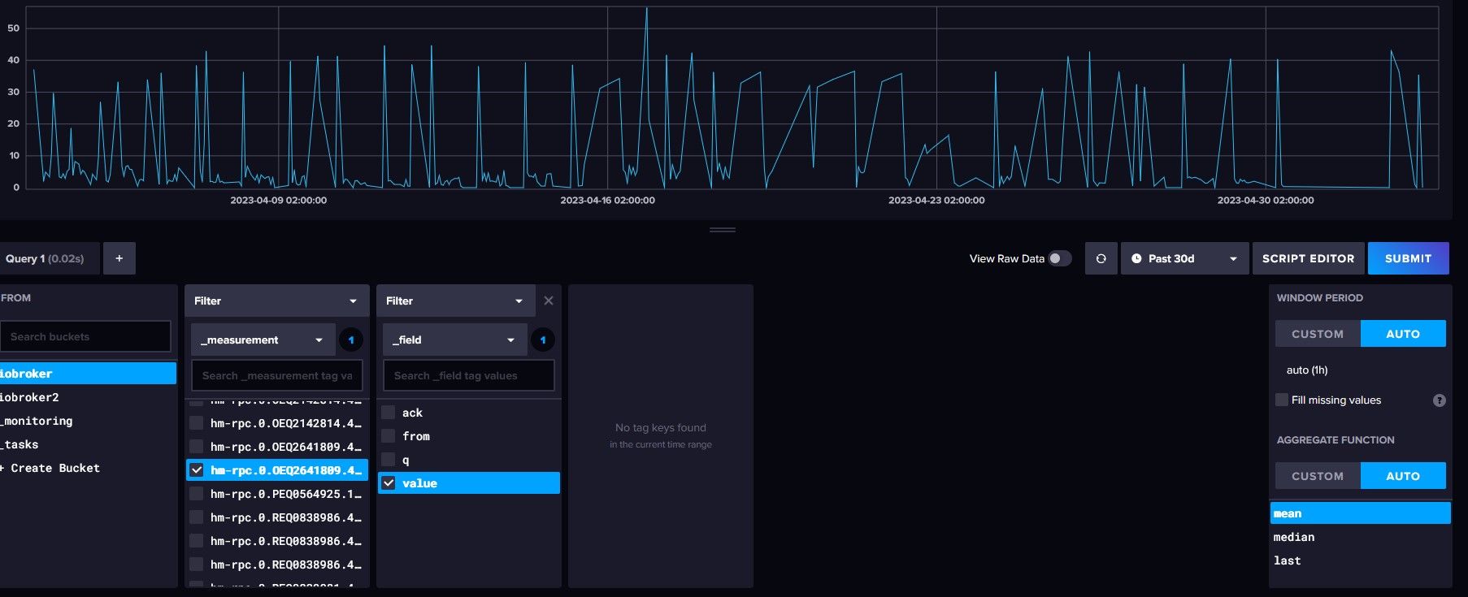Viewport: 1468px width, 597px height.
Task: Click the selected count badge beside _measurement
Action: 351,340
